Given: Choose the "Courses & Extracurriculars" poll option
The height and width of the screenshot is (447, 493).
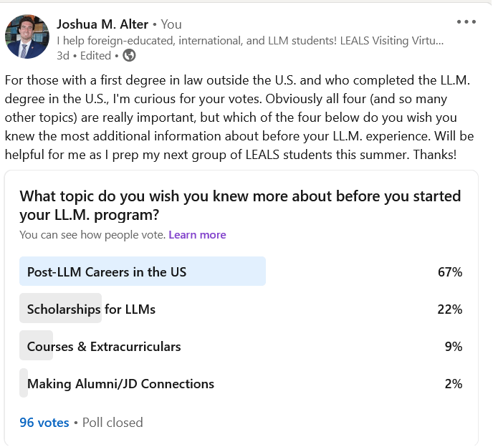Looking at the screenshot, I should pos(104,347).
